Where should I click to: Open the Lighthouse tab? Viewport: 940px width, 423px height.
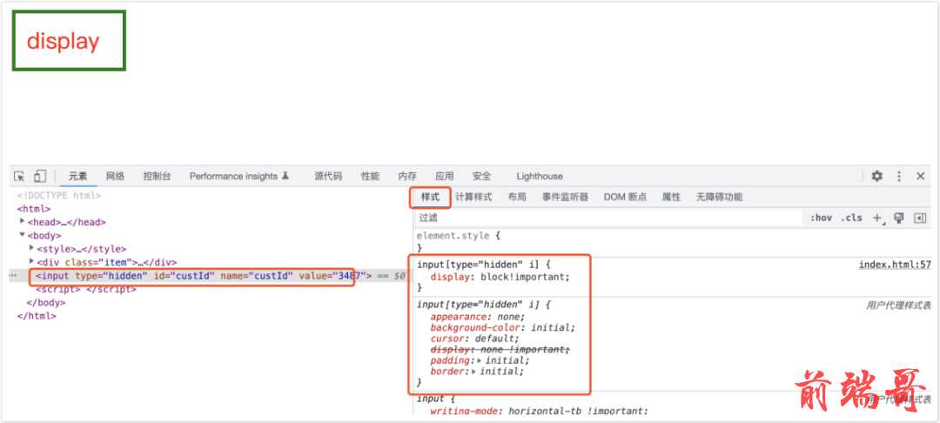coord(540,176)
